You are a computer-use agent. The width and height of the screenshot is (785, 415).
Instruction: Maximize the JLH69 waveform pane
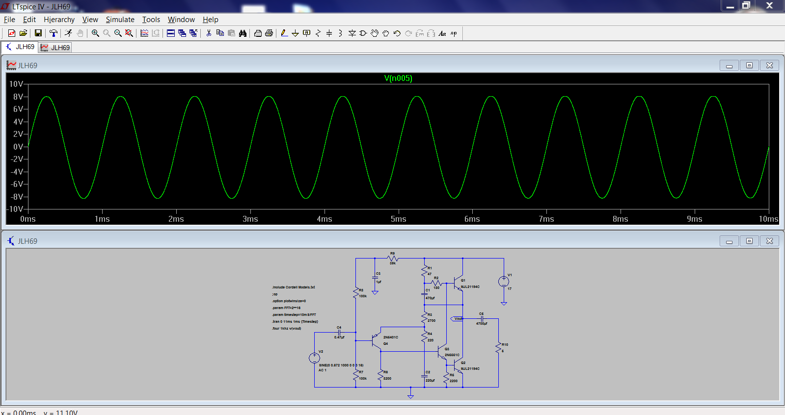click(x=749, y=65)
